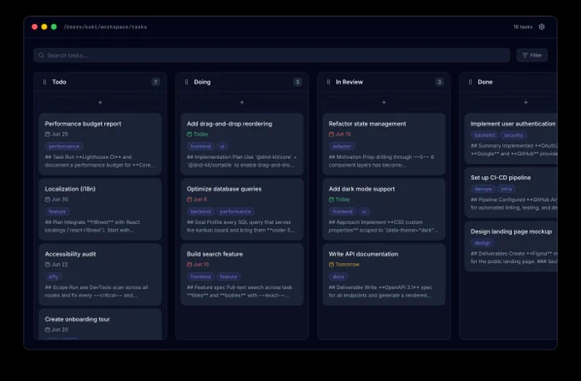581x381 pixels.
Task: Click frontend tag on Add dark mode support
Action: [343, 212]
